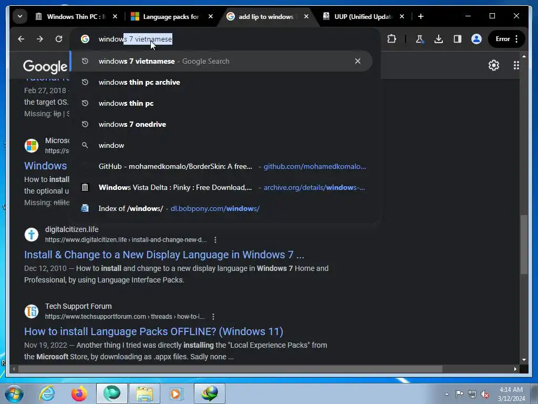This screenshot has width=538, height=404.
Task: Open Windows Explorer from taskbar
Action: (x=144, y=393)
